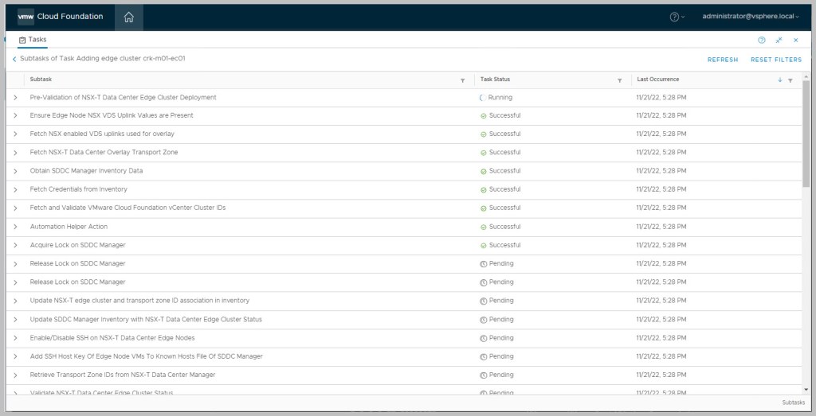Click scrollbar down arrow
Screen dimensions: 816x416
pyautogui.click(x=806, y=390)
